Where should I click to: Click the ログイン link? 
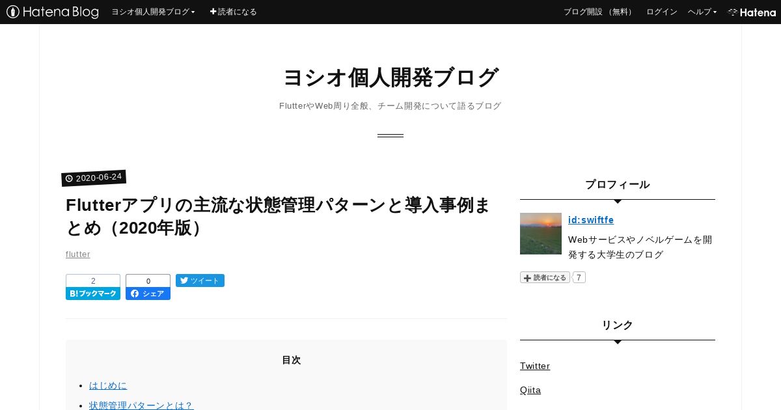coord(662,12)
